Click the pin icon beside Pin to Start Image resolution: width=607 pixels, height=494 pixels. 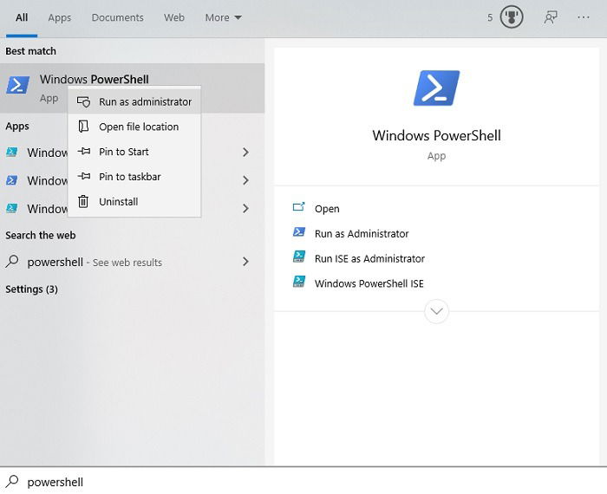point(83,152)
